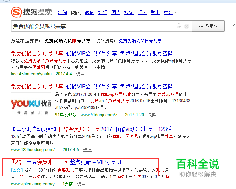The image size is (236, 189).
Task: Open the 视频 search tab
Action: [x=129, y=13]
